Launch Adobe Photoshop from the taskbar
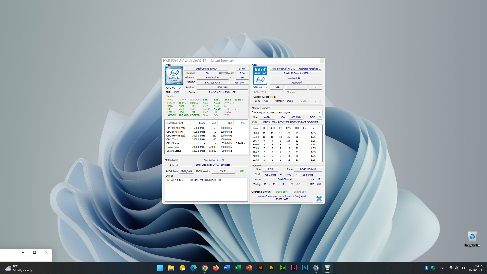The width and height of the screenshot is (487, 274). click(305, 268)
